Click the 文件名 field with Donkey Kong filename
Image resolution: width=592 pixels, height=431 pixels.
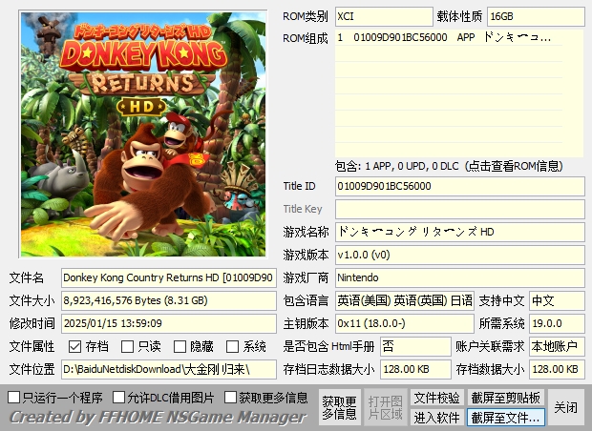(168, 277)
